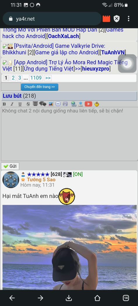
Task: Send message with Gửi button
Action: 10,166
